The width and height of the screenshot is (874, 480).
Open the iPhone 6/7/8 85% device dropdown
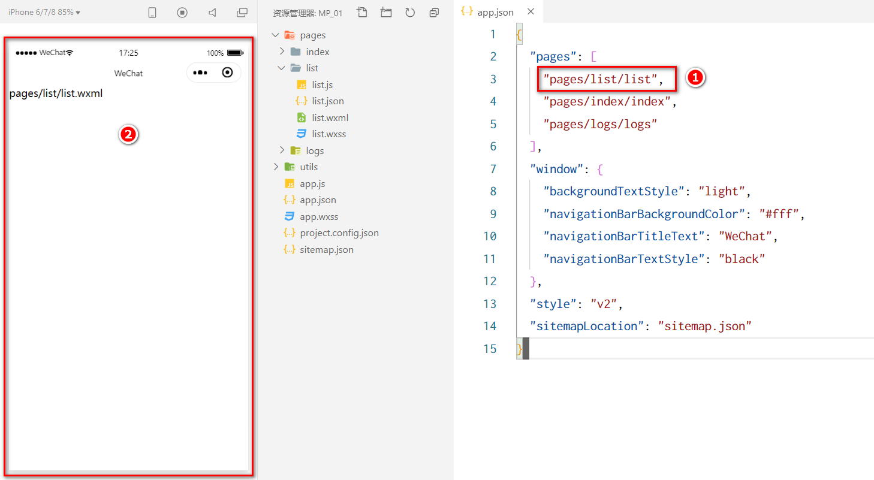point(44,13)
